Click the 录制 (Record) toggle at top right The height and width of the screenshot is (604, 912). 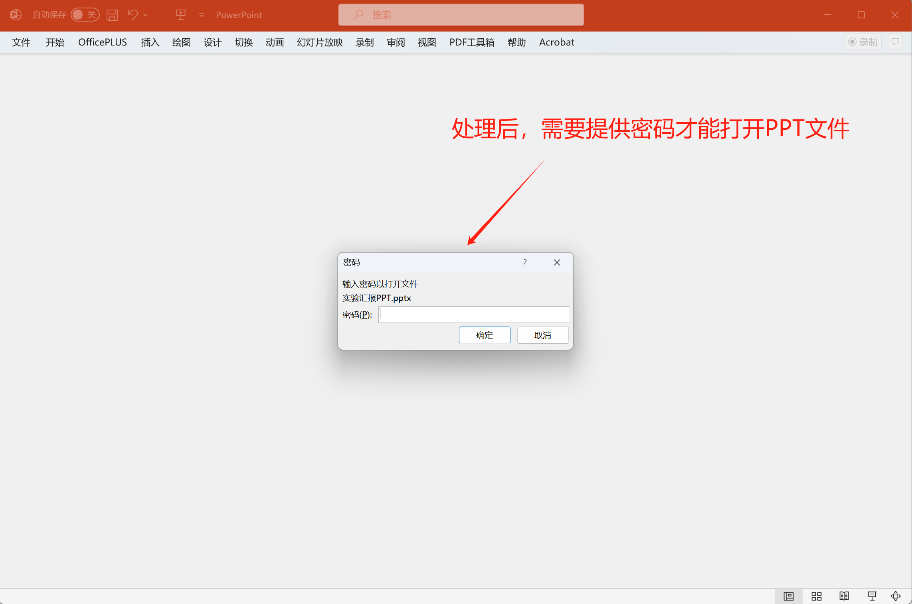tap(863, 42)
